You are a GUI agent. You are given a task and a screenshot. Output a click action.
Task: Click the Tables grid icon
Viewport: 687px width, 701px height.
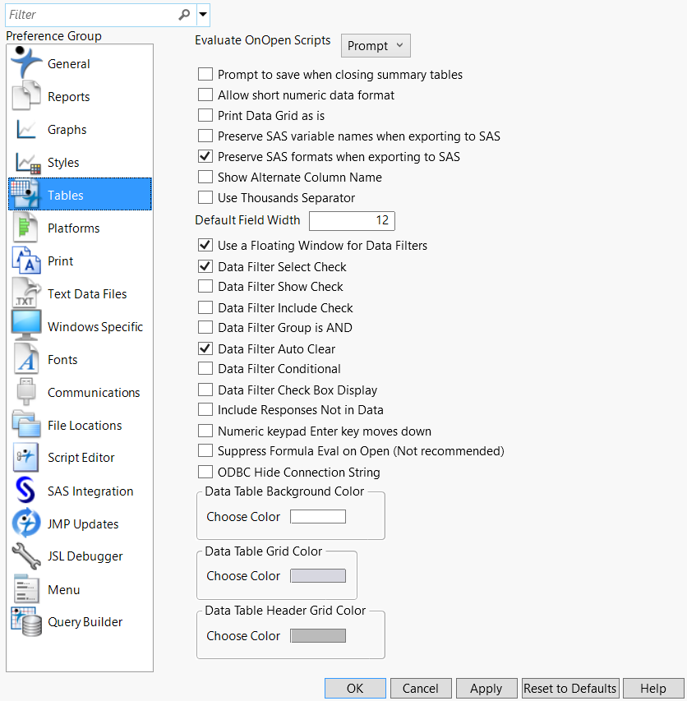[x=26, y=194]
